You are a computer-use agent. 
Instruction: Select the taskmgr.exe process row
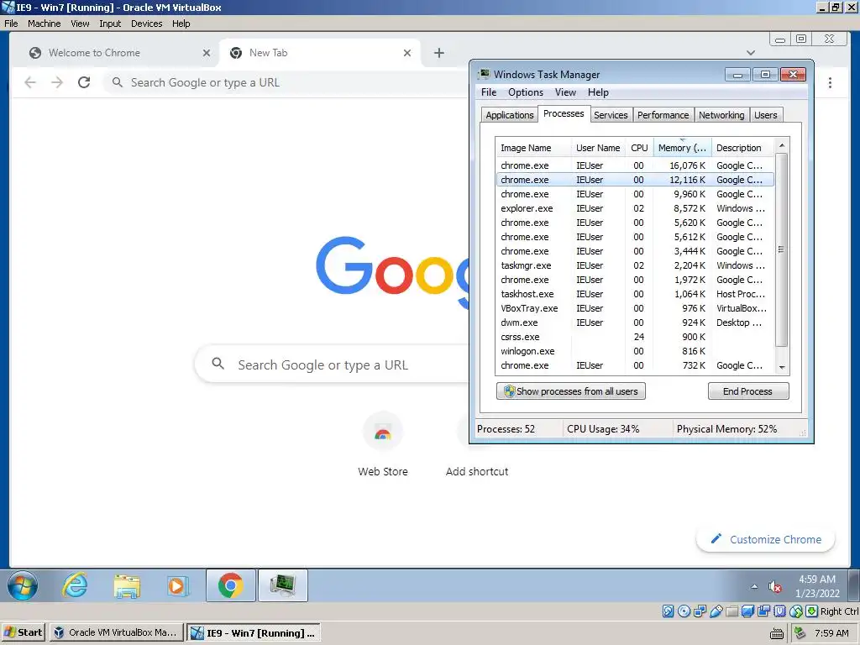635,265
